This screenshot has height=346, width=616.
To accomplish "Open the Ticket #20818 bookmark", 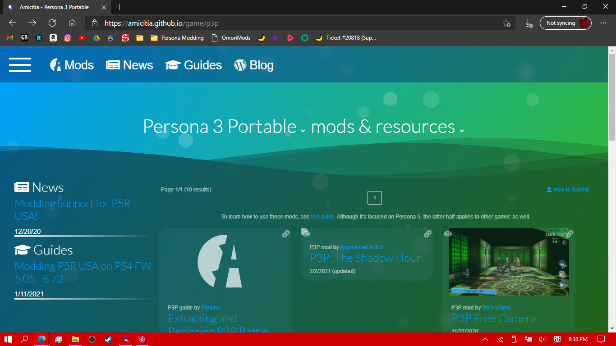I will 346,38.
